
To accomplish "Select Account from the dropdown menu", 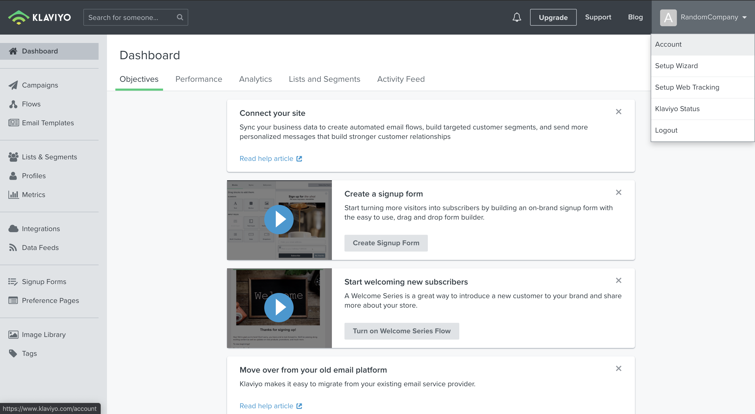I will click(668, 44).
